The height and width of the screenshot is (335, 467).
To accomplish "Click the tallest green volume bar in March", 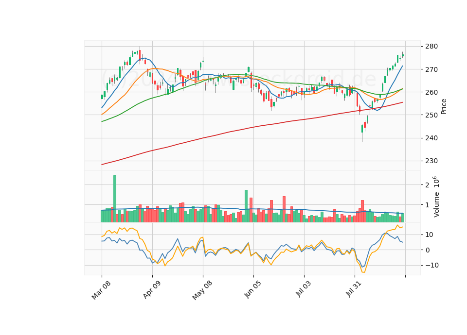I will click(x=115, y=199).
